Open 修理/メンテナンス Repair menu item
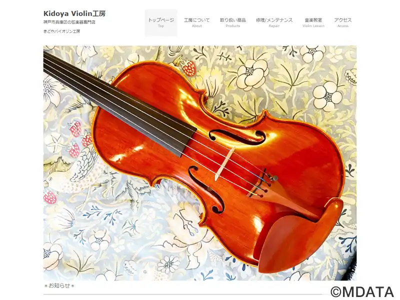This screenshot has height=300, width=400. pyautogui.click(x=274, y=22)
